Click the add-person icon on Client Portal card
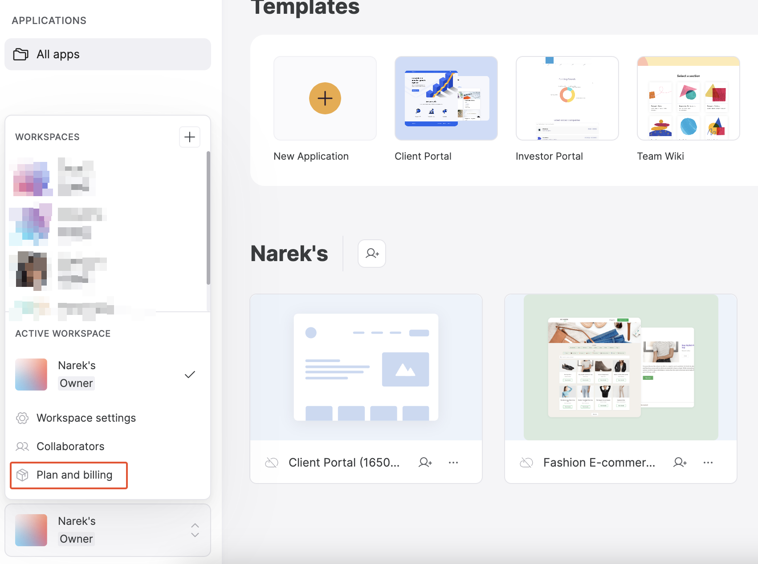 coord(425,462)
